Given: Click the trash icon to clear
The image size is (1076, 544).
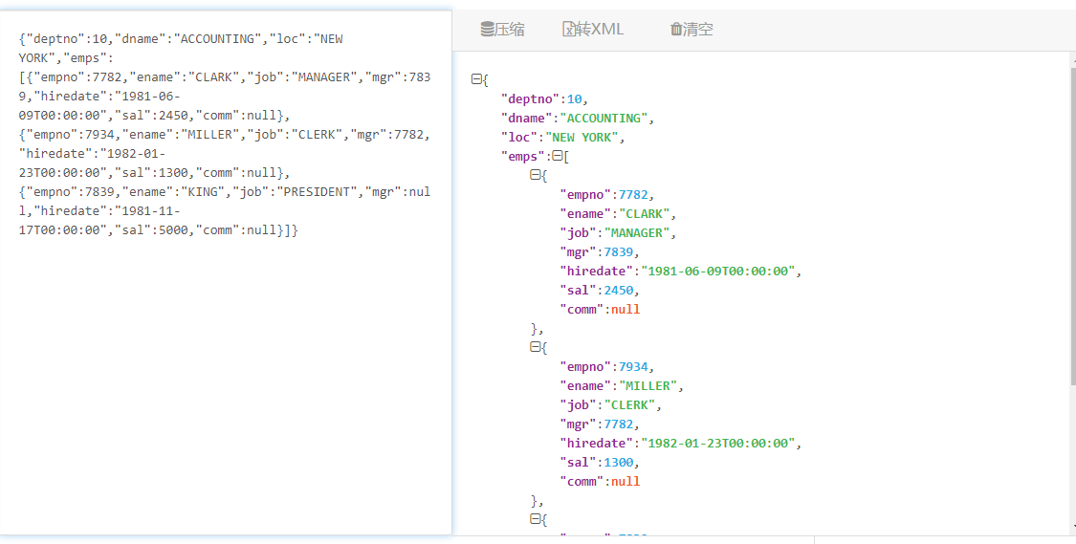Looking at the screenshot, I should click(676, 30).
